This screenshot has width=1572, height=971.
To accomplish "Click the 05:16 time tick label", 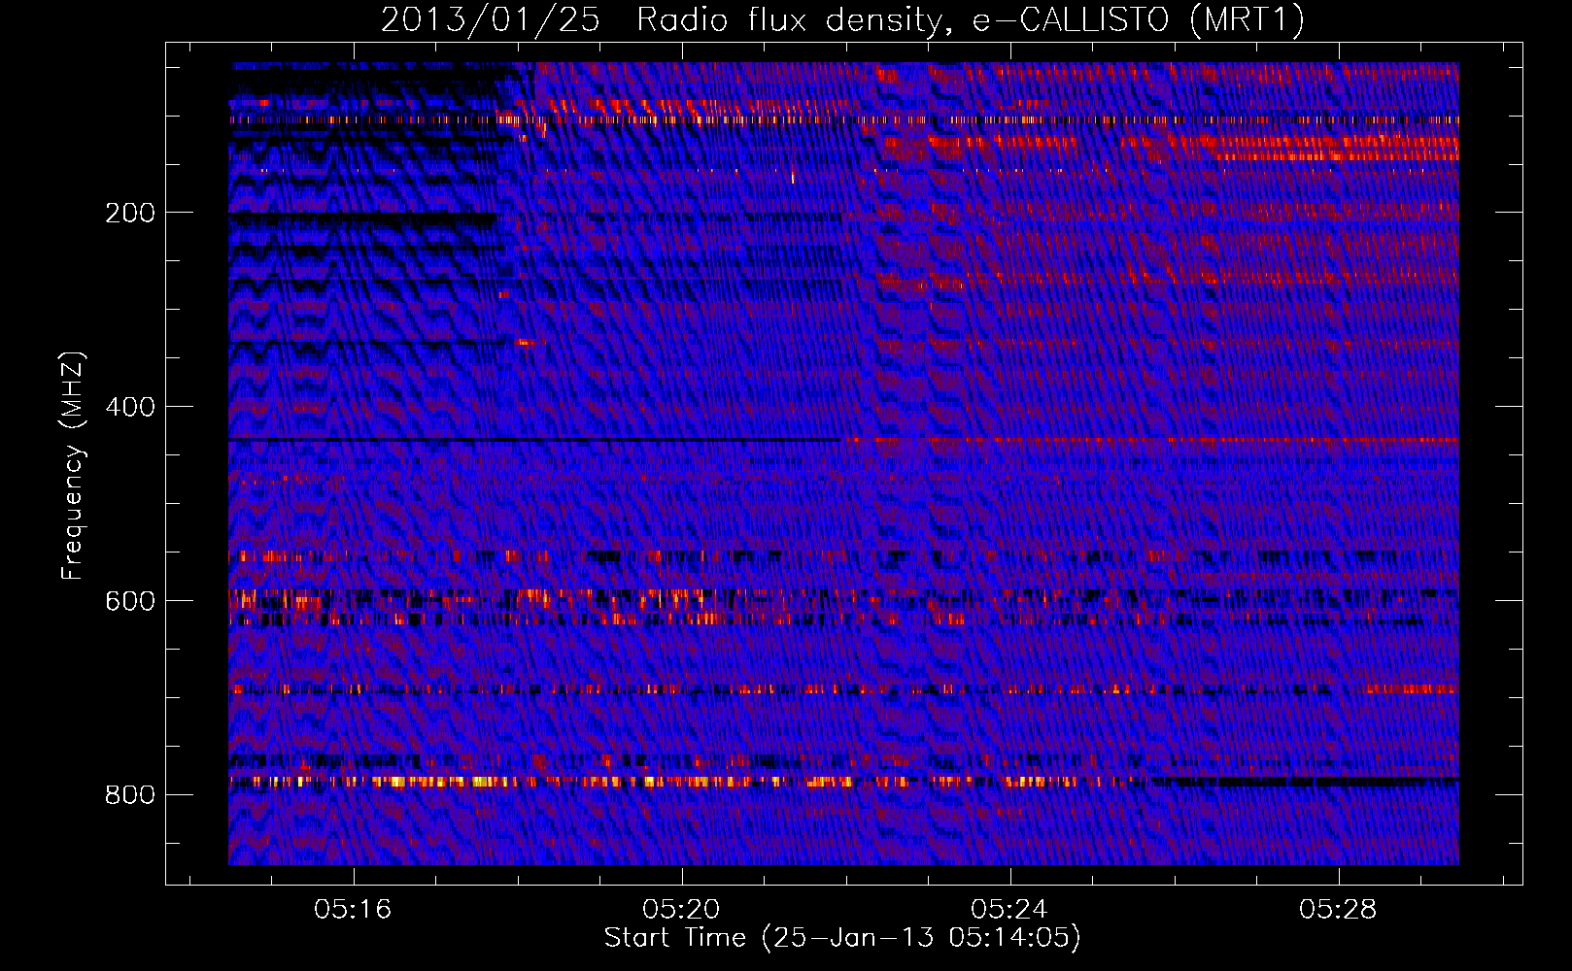I will point(353,909).
